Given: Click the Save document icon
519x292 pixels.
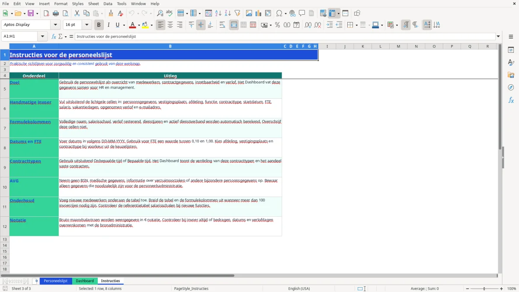Looking at the screenshot, I should (x=31, y=13).
